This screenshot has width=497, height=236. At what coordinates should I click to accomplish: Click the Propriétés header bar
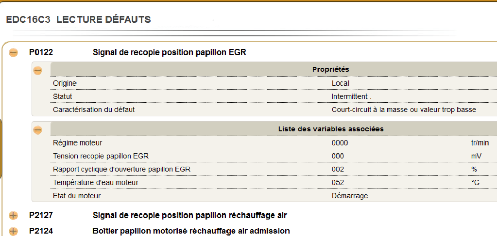coord(274,69)
